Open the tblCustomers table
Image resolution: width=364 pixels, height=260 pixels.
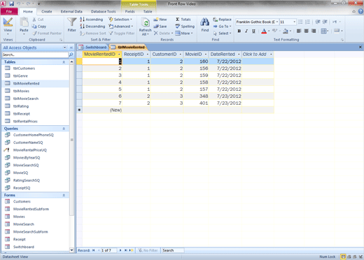(24, 68)
